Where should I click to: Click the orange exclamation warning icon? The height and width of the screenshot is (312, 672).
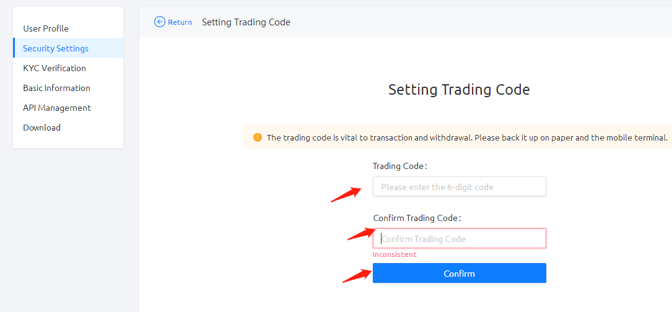257,137
